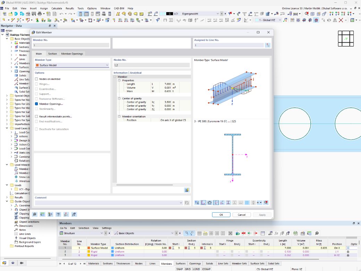The image size is (361, 271).
Task: Click the reset view icon under section preview
Action: pos(266,203)
